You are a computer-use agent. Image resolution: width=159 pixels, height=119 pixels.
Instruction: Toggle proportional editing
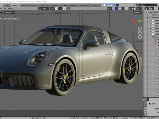pos(65,9)
